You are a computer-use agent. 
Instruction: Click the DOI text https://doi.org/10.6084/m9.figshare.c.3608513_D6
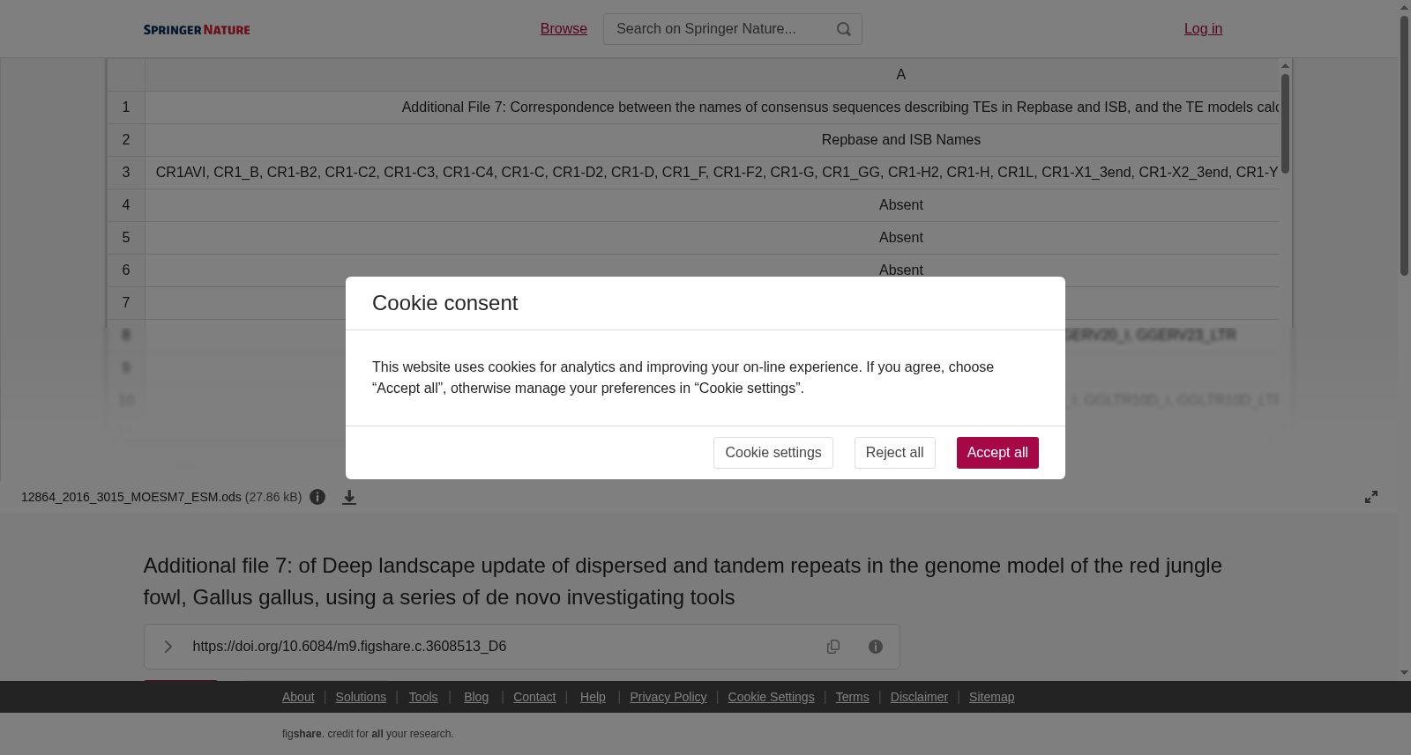point(349,647)
